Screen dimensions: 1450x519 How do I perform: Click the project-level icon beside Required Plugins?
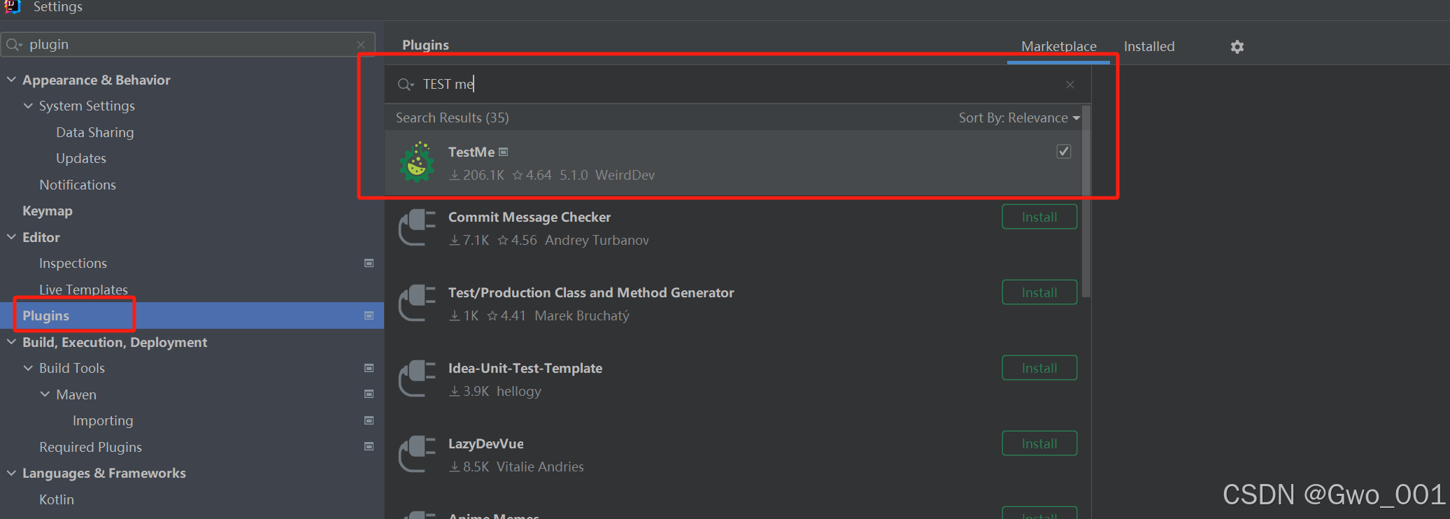point(369,446)
